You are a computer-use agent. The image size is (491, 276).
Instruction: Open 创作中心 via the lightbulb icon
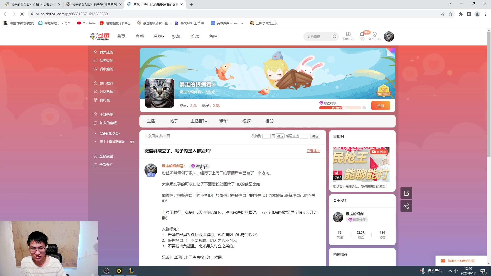click(374, 34)
